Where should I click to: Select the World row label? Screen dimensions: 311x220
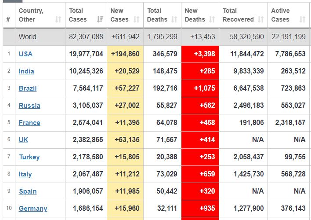(27, 37)
